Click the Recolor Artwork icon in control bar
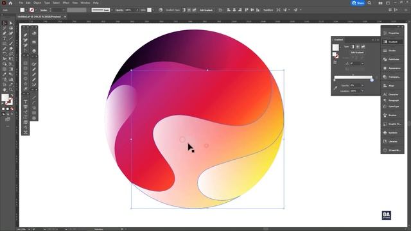 point(161,10)
